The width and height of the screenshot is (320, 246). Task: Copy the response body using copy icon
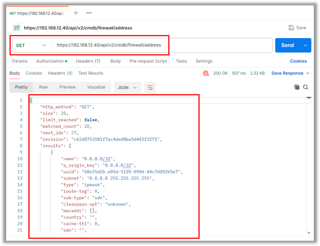pyautogui.click(x=297, y=87)
